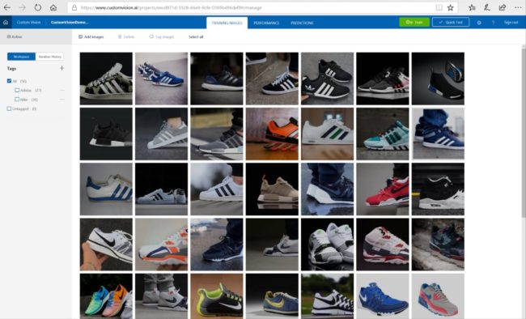Toggle the All tags checkbox
Viewport: 526px width, 319px height.
(9, 81)
